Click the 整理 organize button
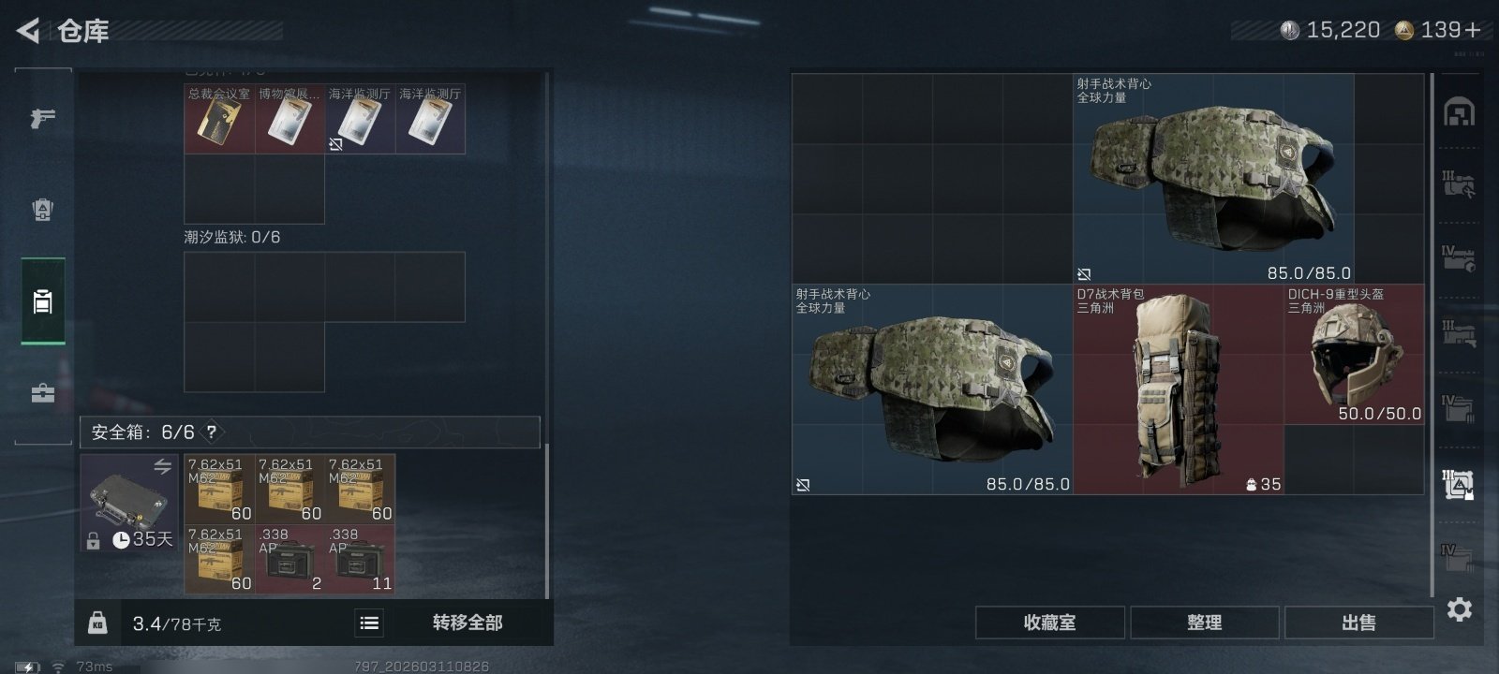Image resolution: width=1499 pixels, height=674 pixels. click(1204, 623)
